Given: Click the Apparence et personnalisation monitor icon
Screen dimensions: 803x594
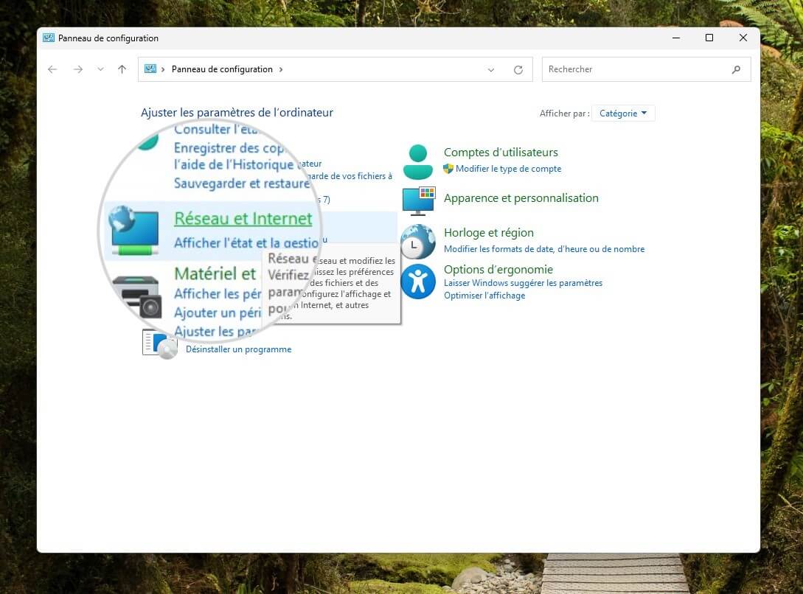Looking at the screenshot, I should (419, 201).
